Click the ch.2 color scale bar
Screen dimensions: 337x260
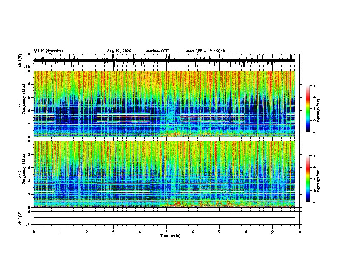308,179
